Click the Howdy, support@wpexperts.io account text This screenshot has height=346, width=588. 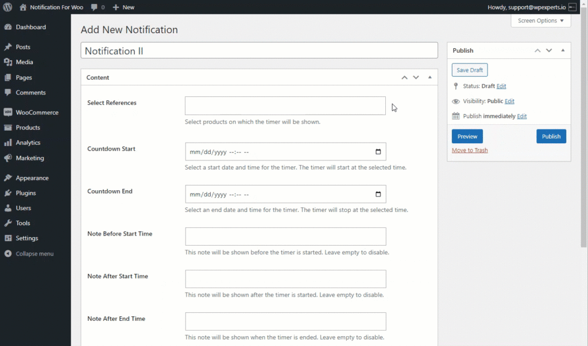(x=527, y=7)
